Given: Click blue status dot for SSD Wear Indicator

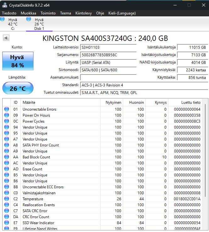Looking at the screenshot, I should (7, 223).
